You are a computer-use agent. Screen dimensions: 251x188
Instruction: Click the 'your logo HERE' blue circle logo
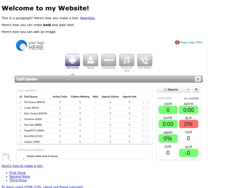click(x=21, y=45)
